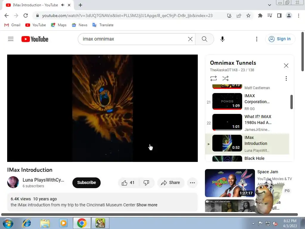Image resolution: width=305 pixels, height=229 pixels.
Task: Open tab search chevron
Action: click(x=269, y=5)
